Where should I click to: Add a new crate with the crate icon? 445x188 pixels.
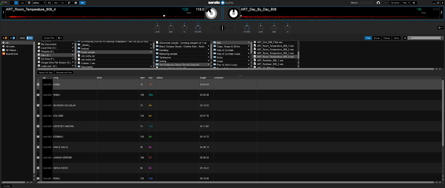[5, 38]
